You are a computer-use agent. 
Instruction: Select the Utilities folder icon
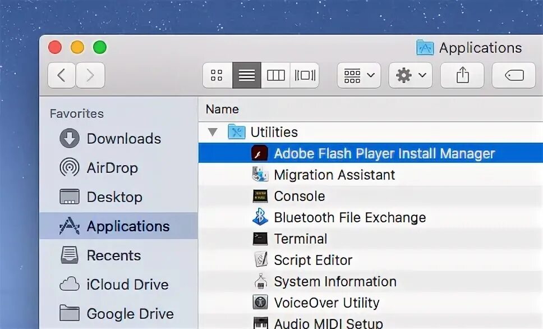point(237,132)
